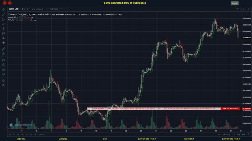Click the black current price label on axis
Viewport: 252px width, 141px height.
247,38
